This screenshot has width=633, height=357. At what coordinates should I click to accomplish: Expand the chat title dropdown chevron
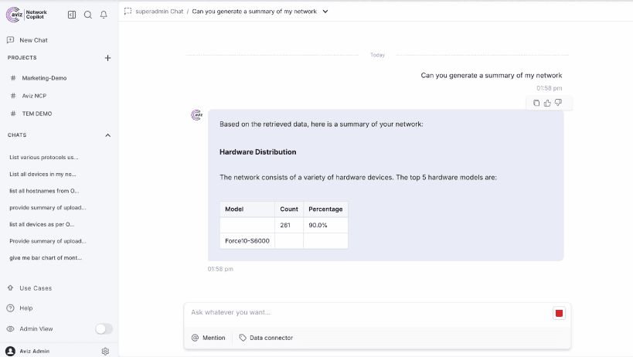(325, 12)
